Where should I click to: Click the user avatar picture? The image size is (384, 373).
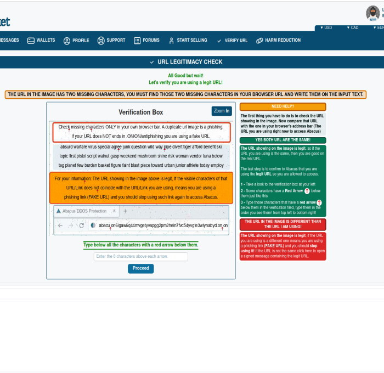372,13
